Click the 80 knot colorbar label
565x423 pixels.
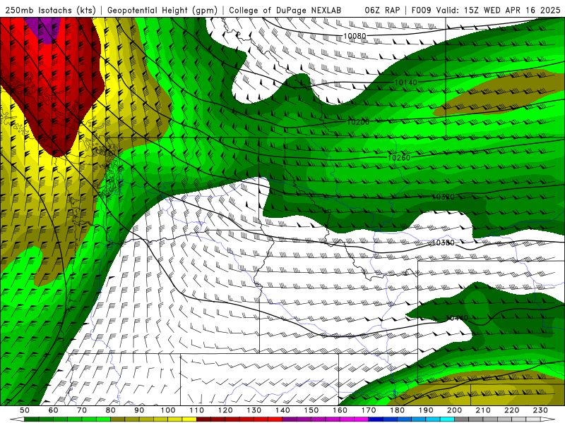point(110,410)
